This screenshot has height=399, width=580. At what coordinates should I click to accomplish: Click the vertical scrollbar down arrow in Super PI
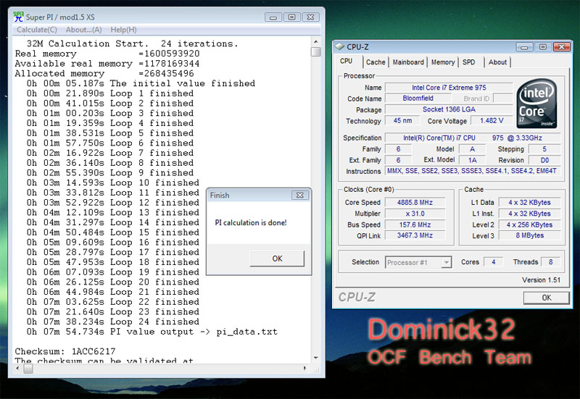pos(316,358)
